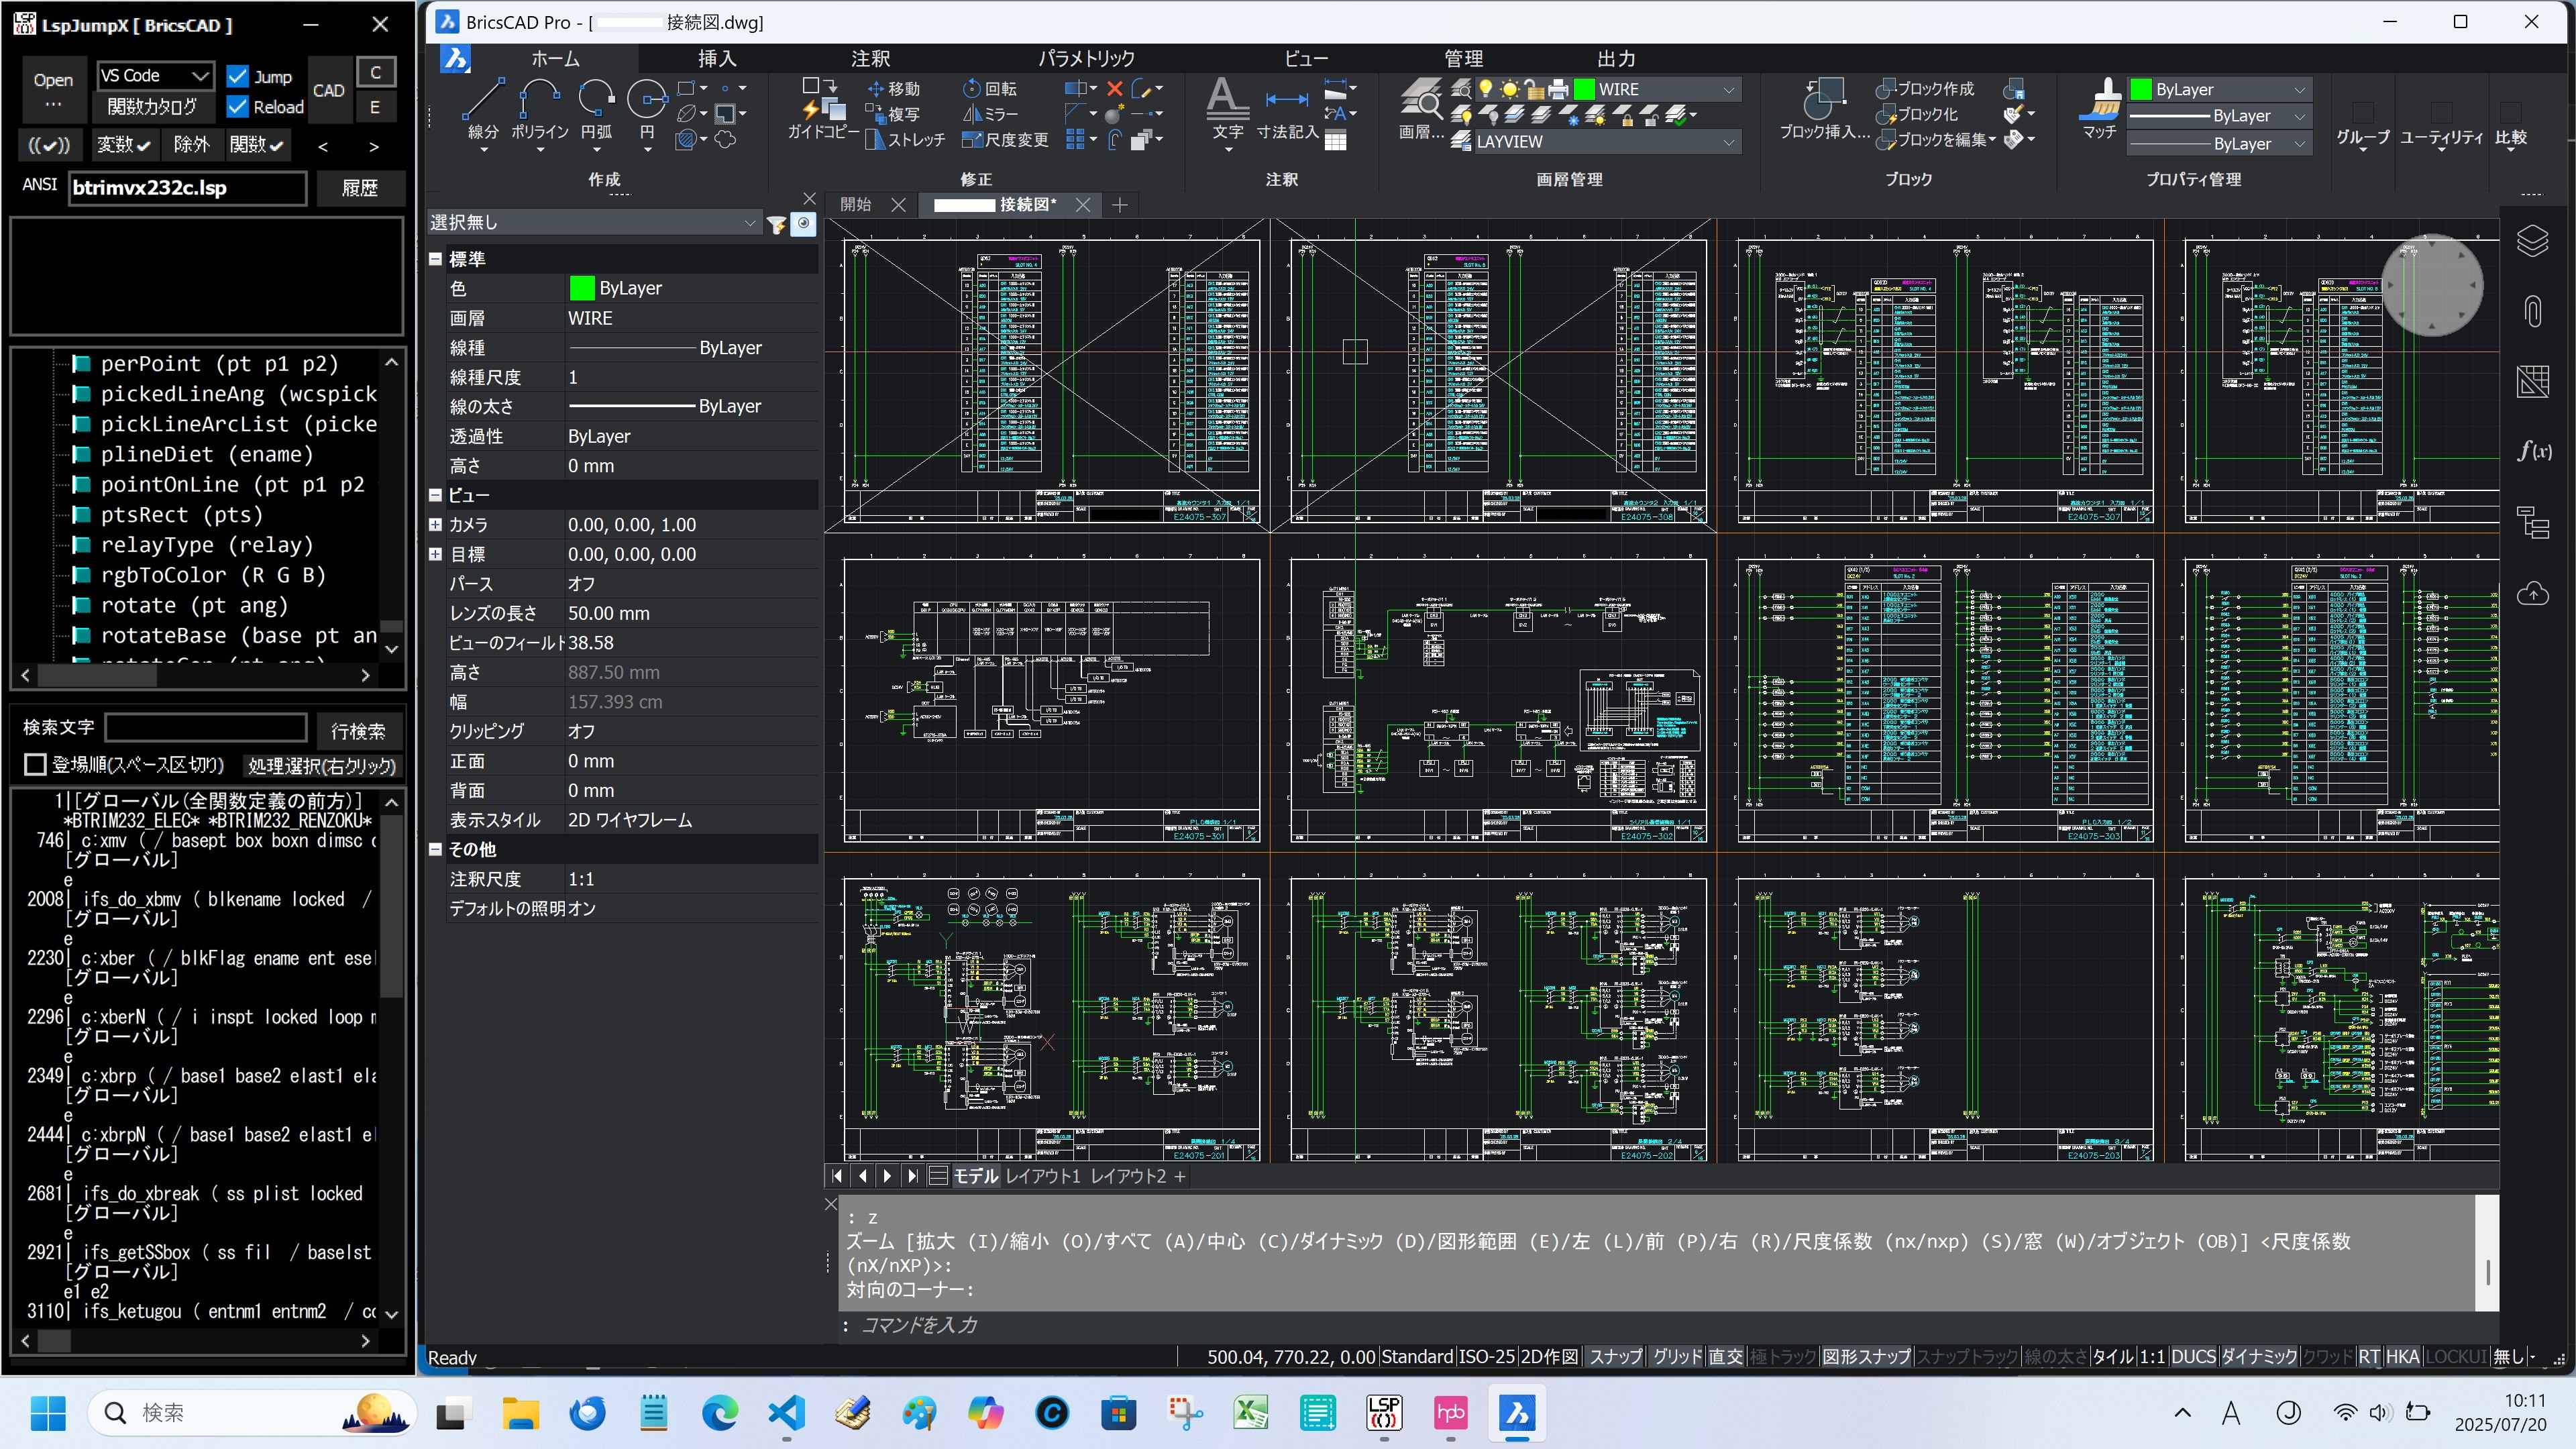Viewport: 2576px width, 1449px height.
Task: Switch to the パラメトリック ribbon tab
Action: (x=1086, y=59)
